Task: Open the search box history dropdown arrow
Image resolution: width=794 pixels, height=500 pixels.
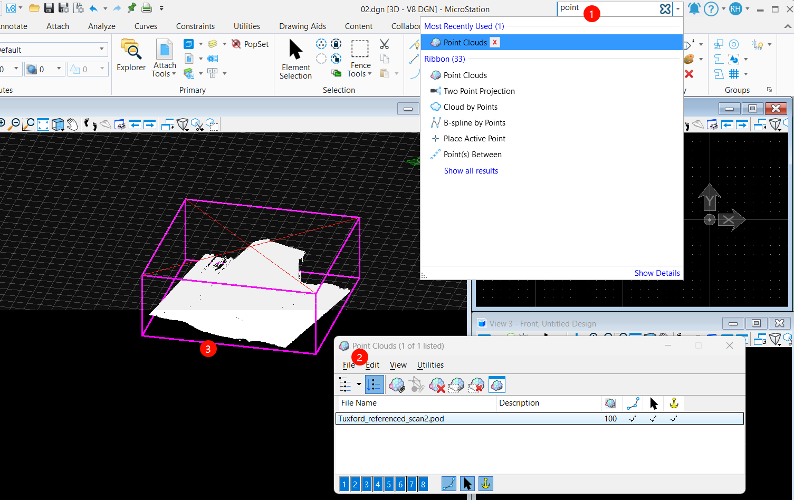Action: tap(678, 9)
